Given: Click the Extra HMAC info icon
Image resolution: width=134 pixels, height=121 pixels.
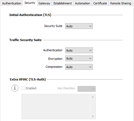Looking at the screenshot, I should [15, 88].
